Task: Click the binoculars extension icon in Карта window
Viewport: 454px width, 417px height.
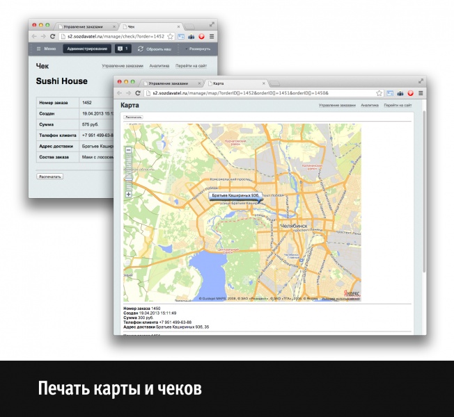Action: click(x=400, y=93)
